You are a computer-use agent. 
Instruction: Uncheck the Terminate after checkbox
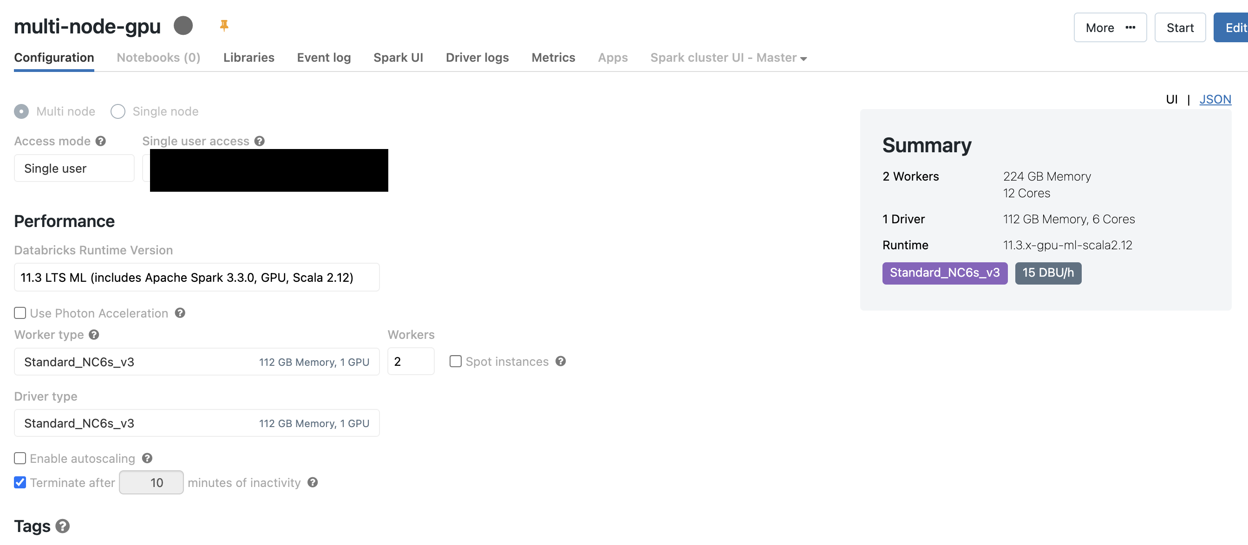(x=20, y=482)
